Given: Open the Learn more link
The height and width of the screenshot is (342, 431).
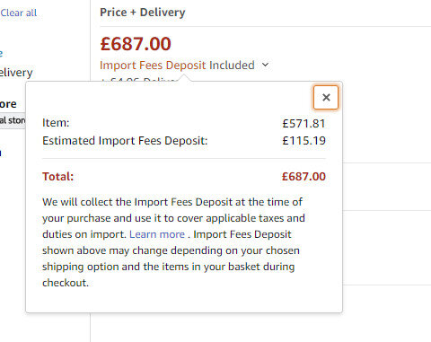Looking at the screenshot, I should click(157, 234).
